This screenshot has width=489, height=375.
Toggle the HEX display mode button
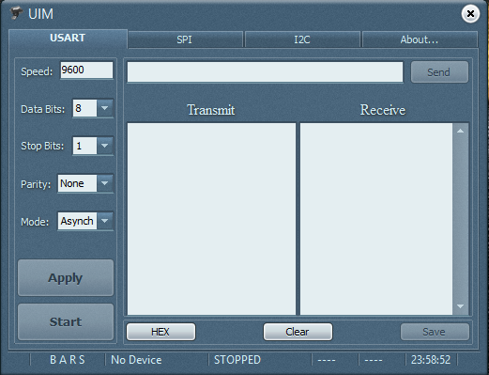point(160,332)
